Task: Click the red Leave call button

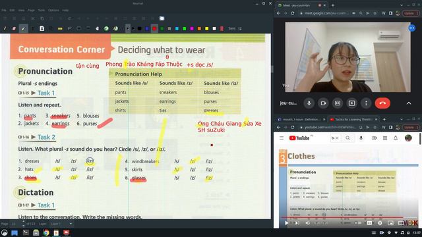Action: [x=382, y=103]
